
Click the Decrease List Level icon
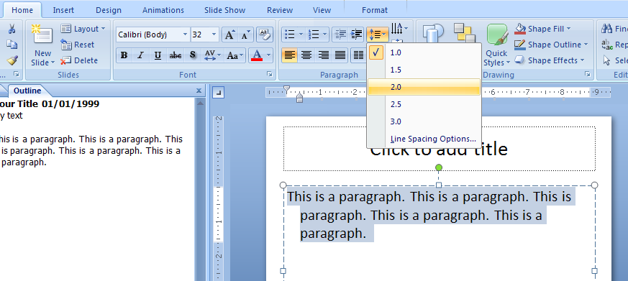340,34
